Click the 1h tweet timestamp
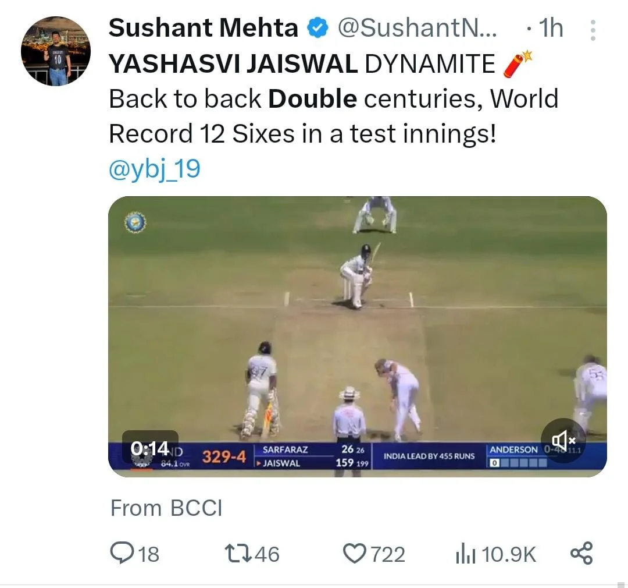The width and height of the screenshot is (628, 588). (x=549, y=28)
